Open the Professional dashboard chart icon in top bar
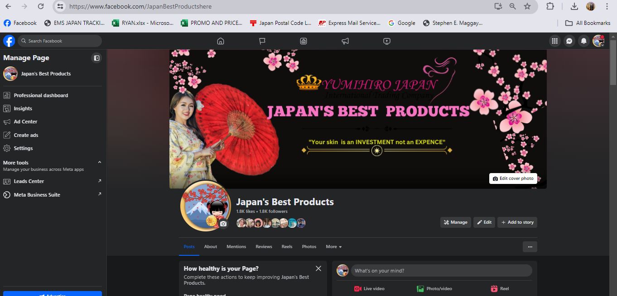The width and height of the screenshot is (617, 296). coord(304,41)
